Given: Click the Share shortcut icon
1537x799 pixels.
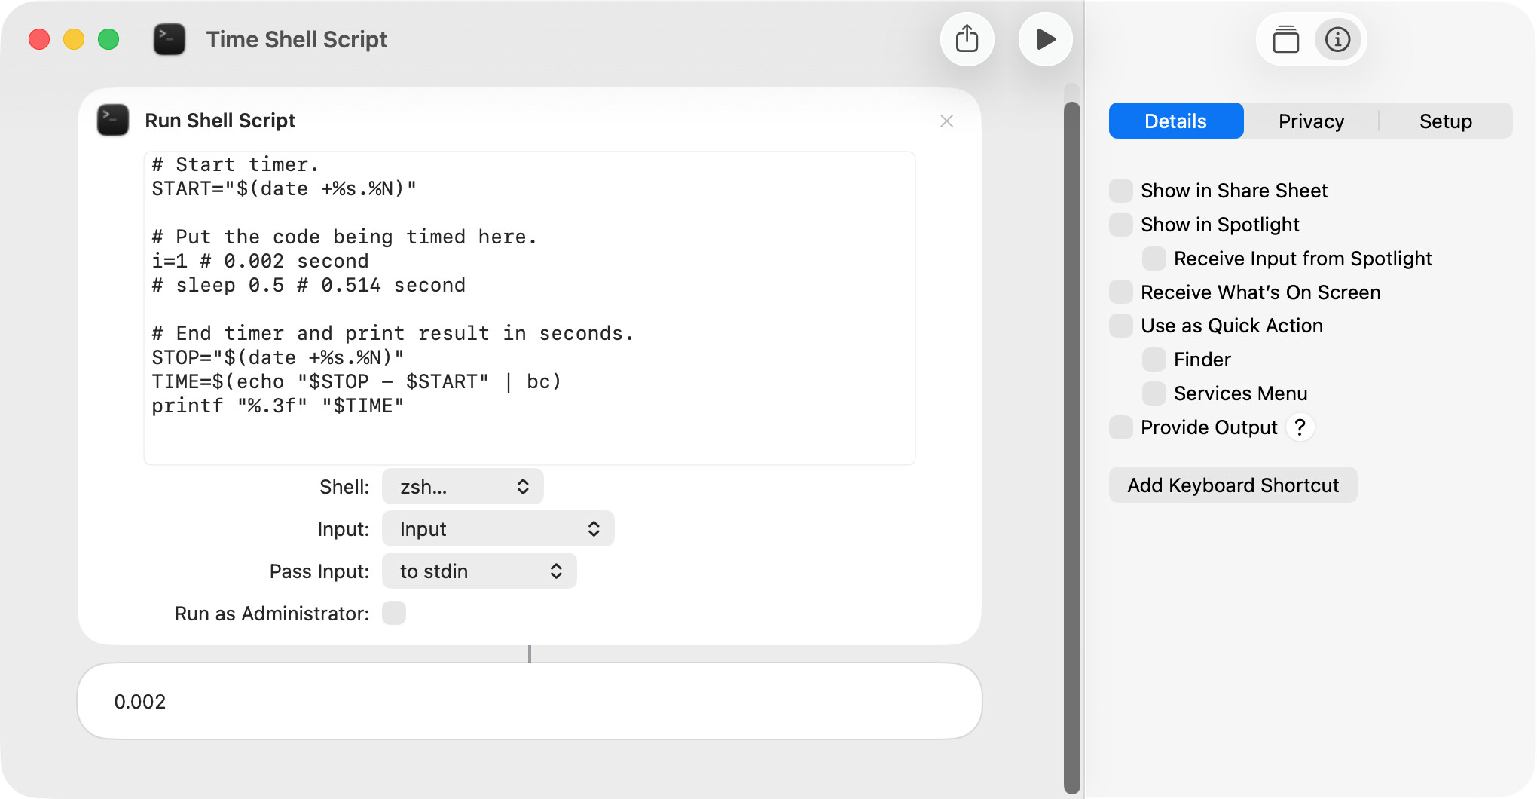Looking at the screenshot, I should click(x=967, y=39).
